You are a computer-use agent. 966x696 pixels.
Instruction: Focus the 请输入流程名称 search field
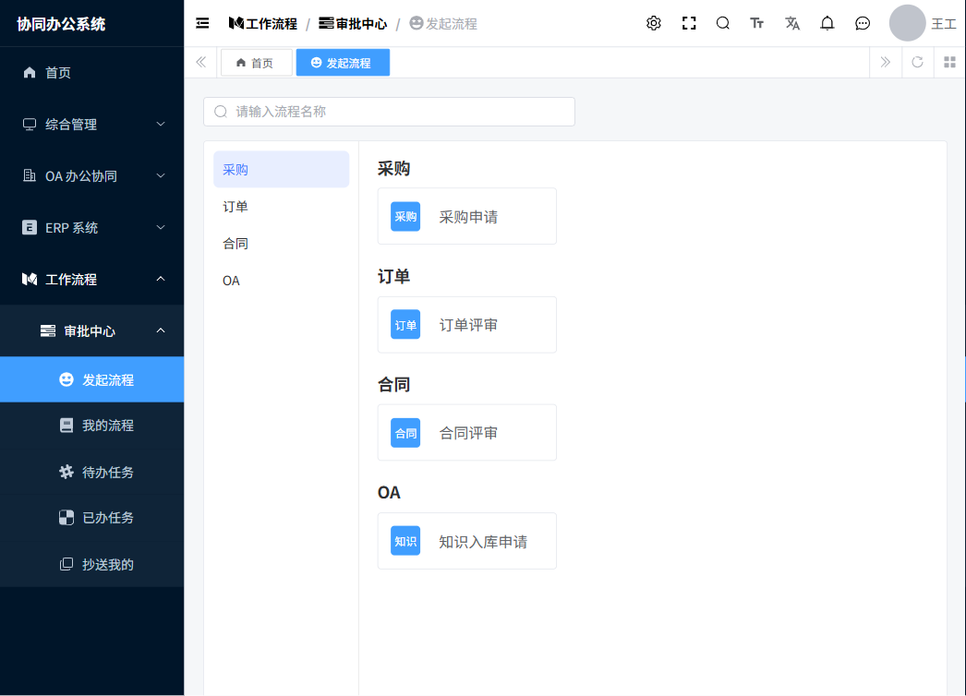point(390,112)
